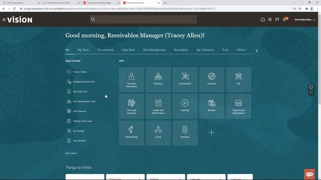Open the orange chat bubble button

[309, 174]
